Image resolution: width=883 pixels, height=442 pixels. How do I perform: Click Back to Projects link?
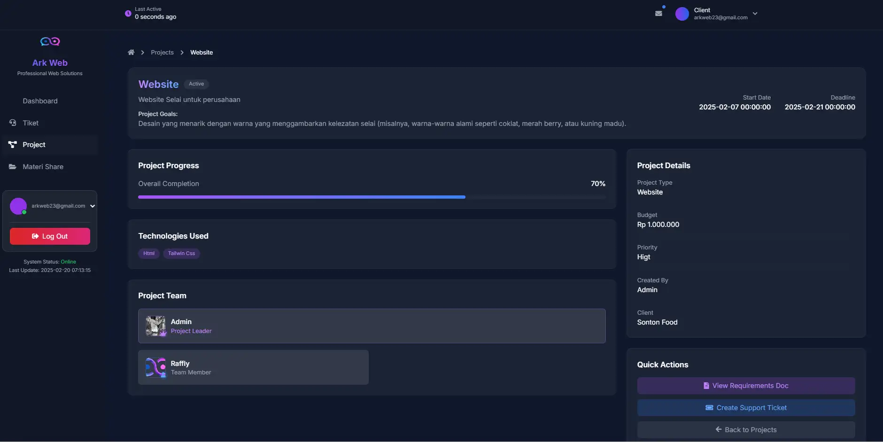(x=746, y=429)
